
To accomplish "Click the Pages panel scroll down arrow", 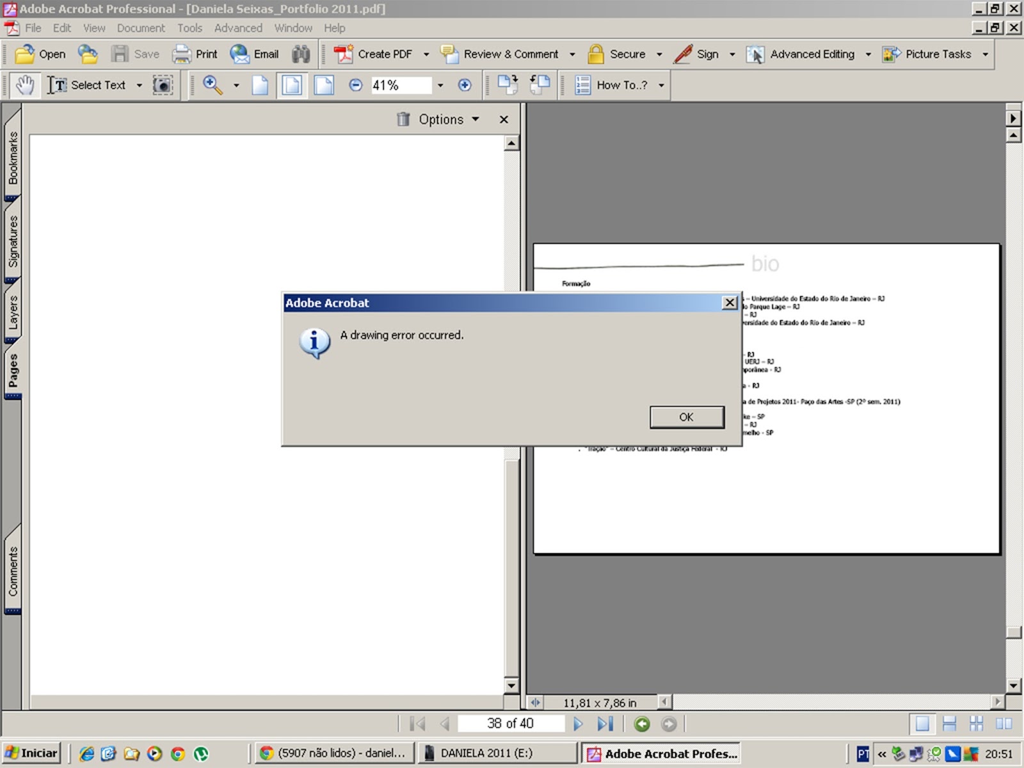I will click(511, 685).
